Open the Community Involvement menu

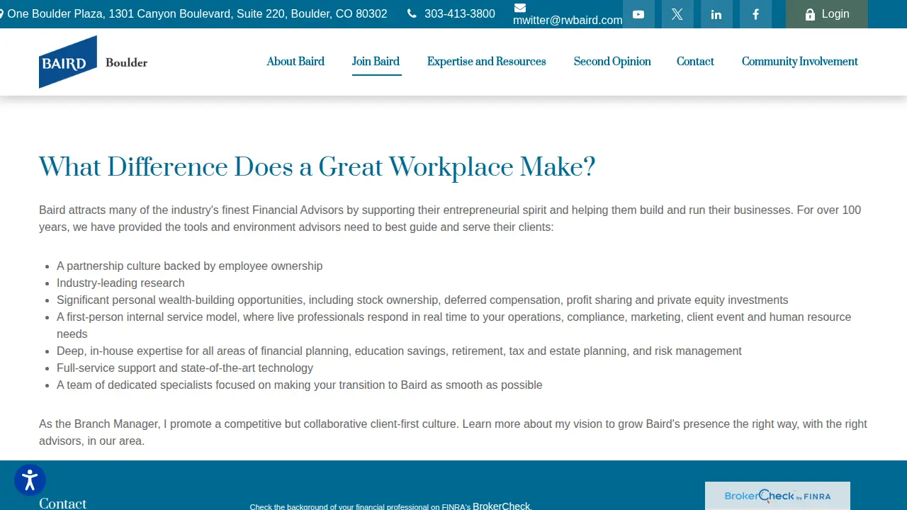[x=800, y=62]
